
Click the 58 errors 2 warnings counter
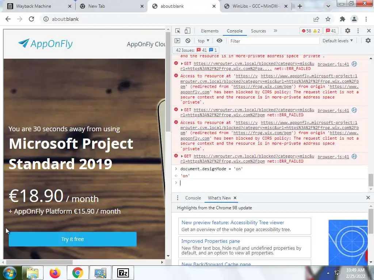(310, 31)
